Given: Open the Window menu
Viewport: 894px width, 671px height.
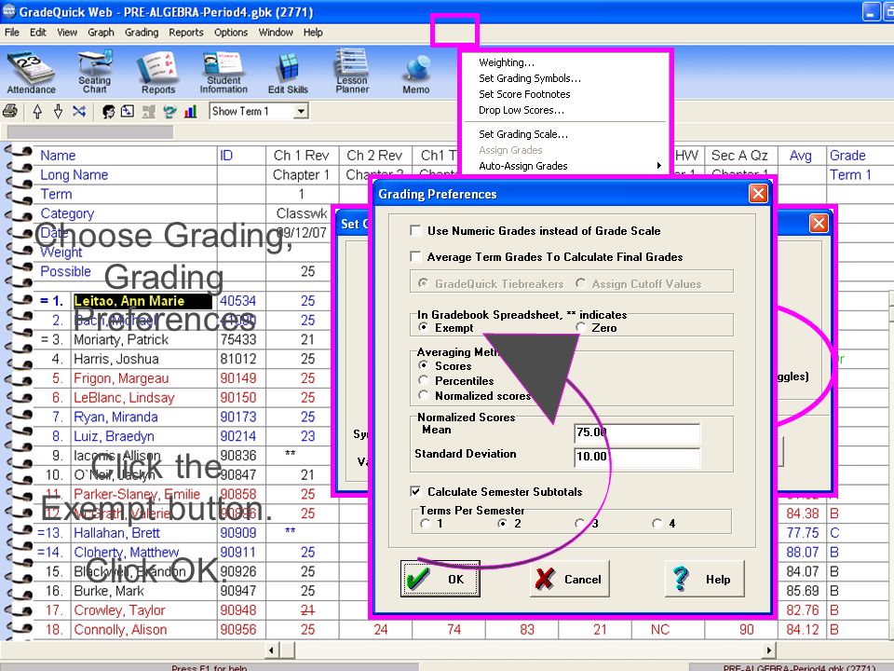Looking at the screenshot, I should [276, 33].
